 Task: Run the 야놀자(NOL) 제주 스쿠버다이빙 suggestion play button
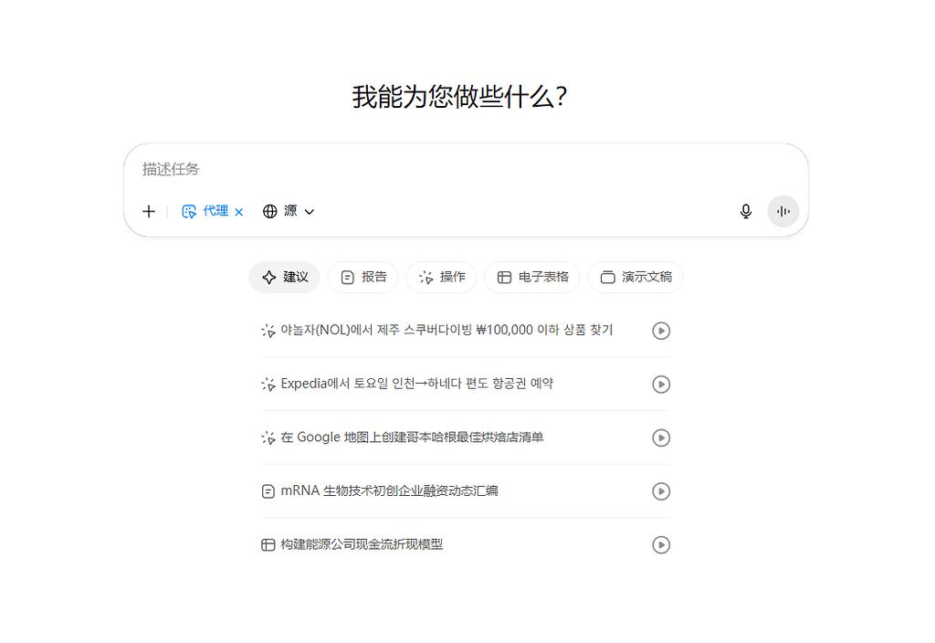click(x=661, y=331)
